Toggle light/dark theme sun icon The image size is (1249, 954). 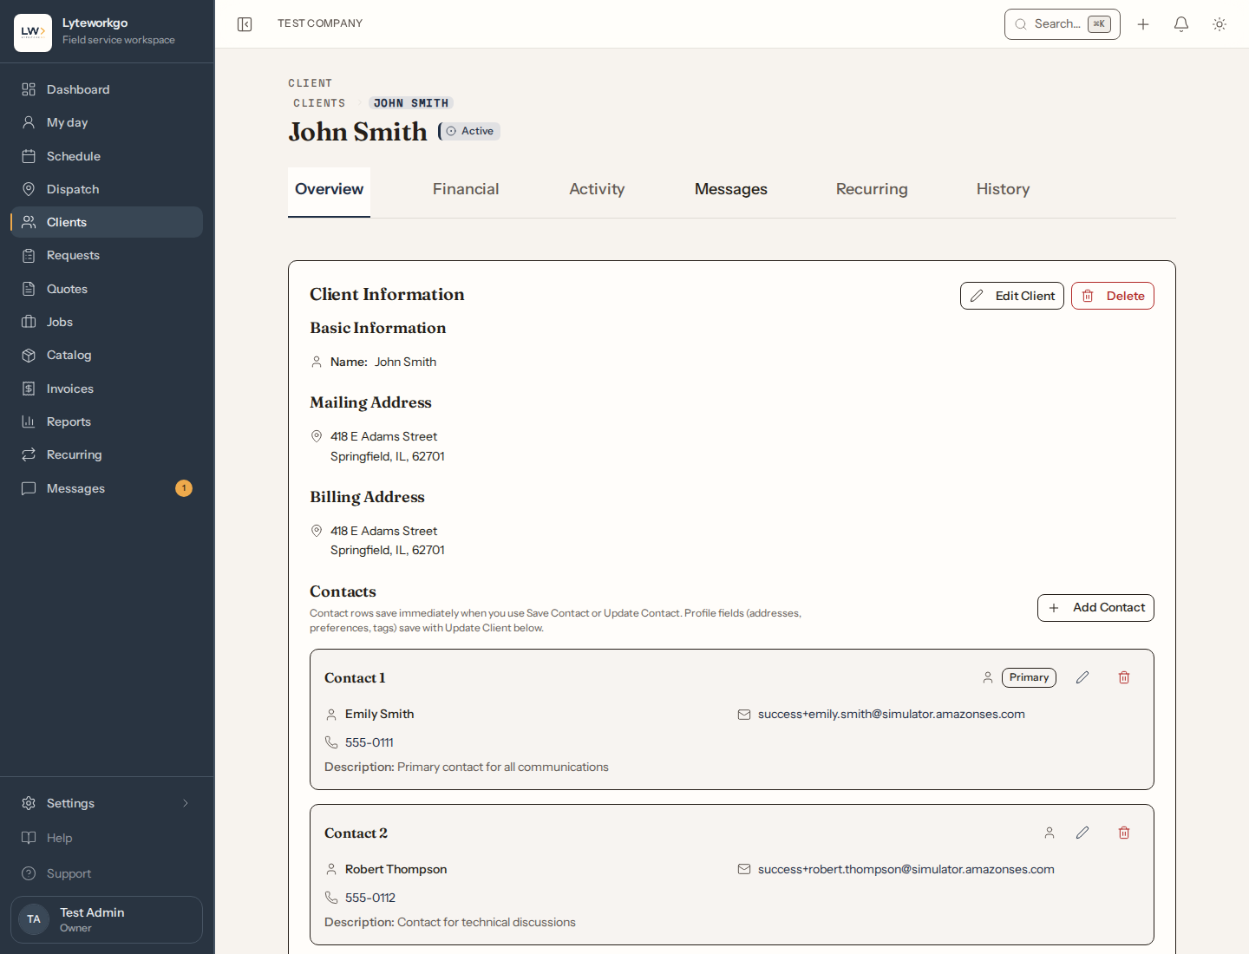pos(1220,24)
